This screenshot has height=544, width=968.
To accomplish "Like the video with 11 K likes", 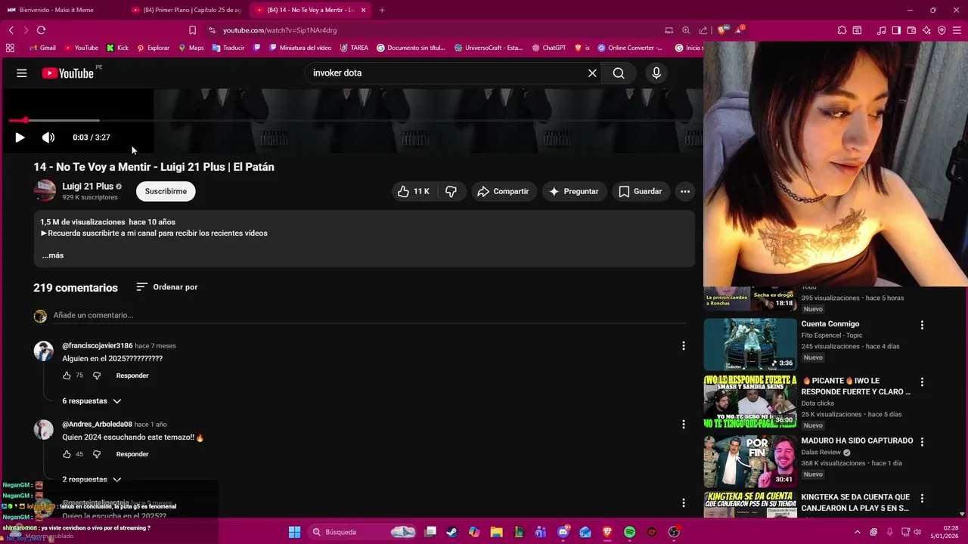I will [413, 191].
